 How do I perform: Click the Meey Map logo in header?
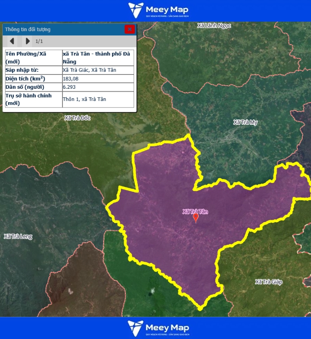coord(158,10)
